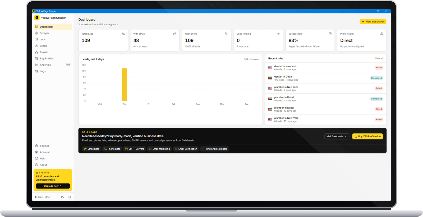The height and width of the screenshot is (217, 423).
Task: Click the Jobs running activity icon
Action: (278, 34)
